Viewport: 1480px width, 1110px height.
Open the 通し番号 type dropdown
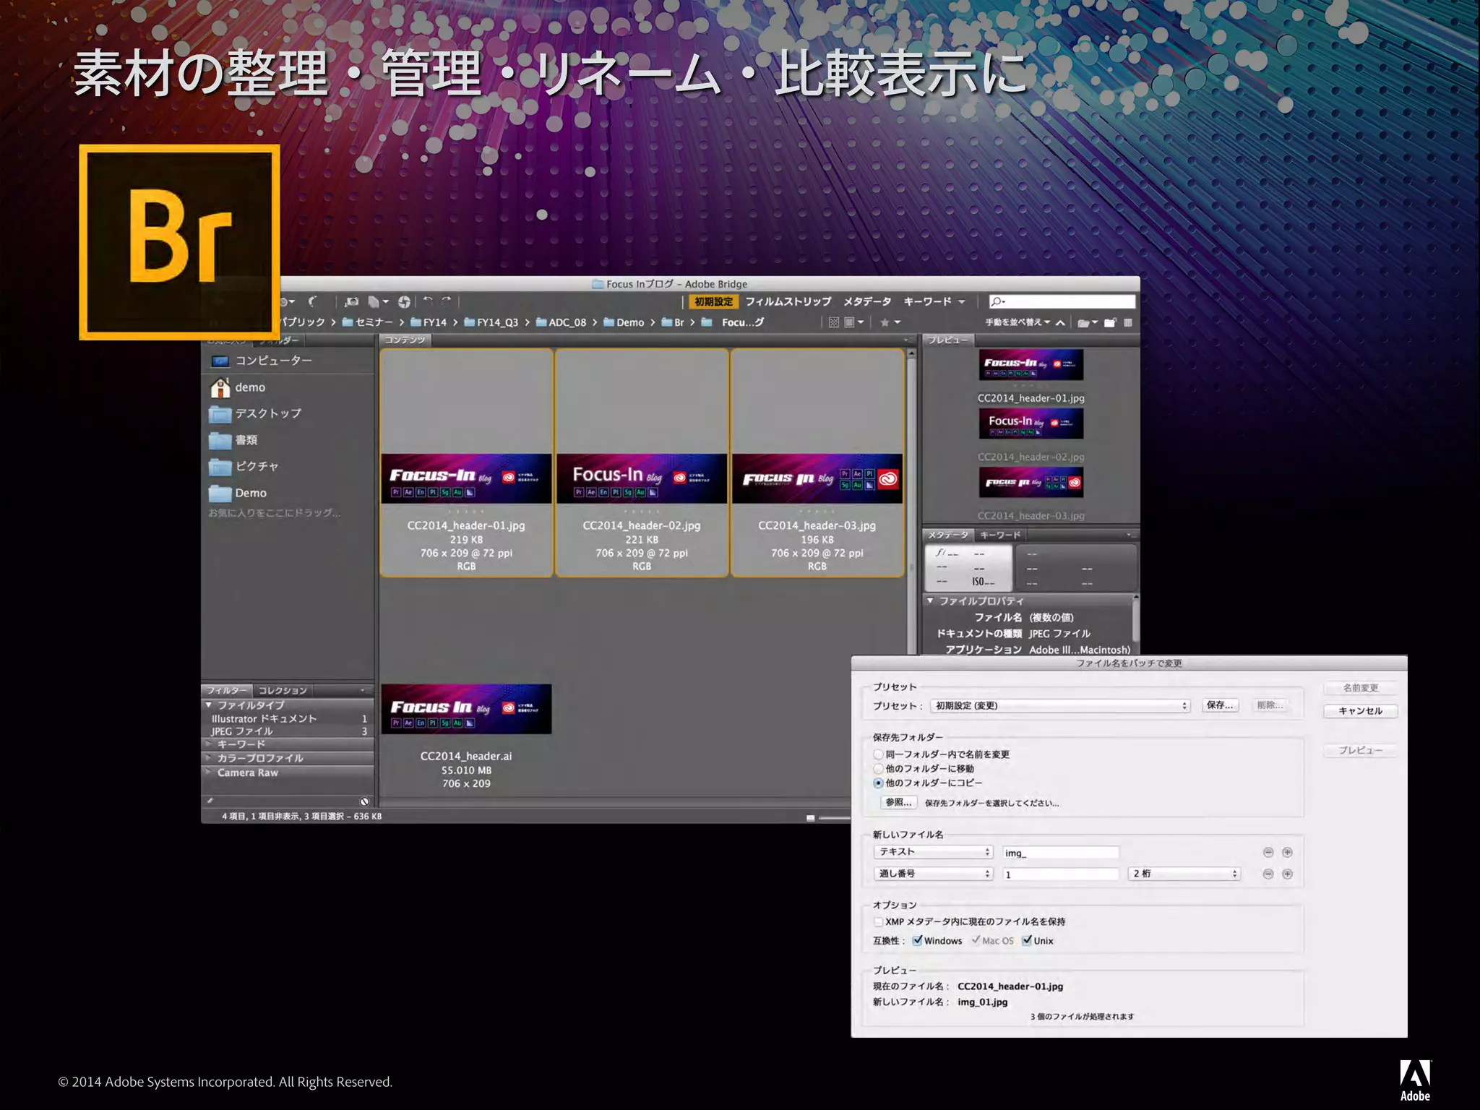pos(934,874)
